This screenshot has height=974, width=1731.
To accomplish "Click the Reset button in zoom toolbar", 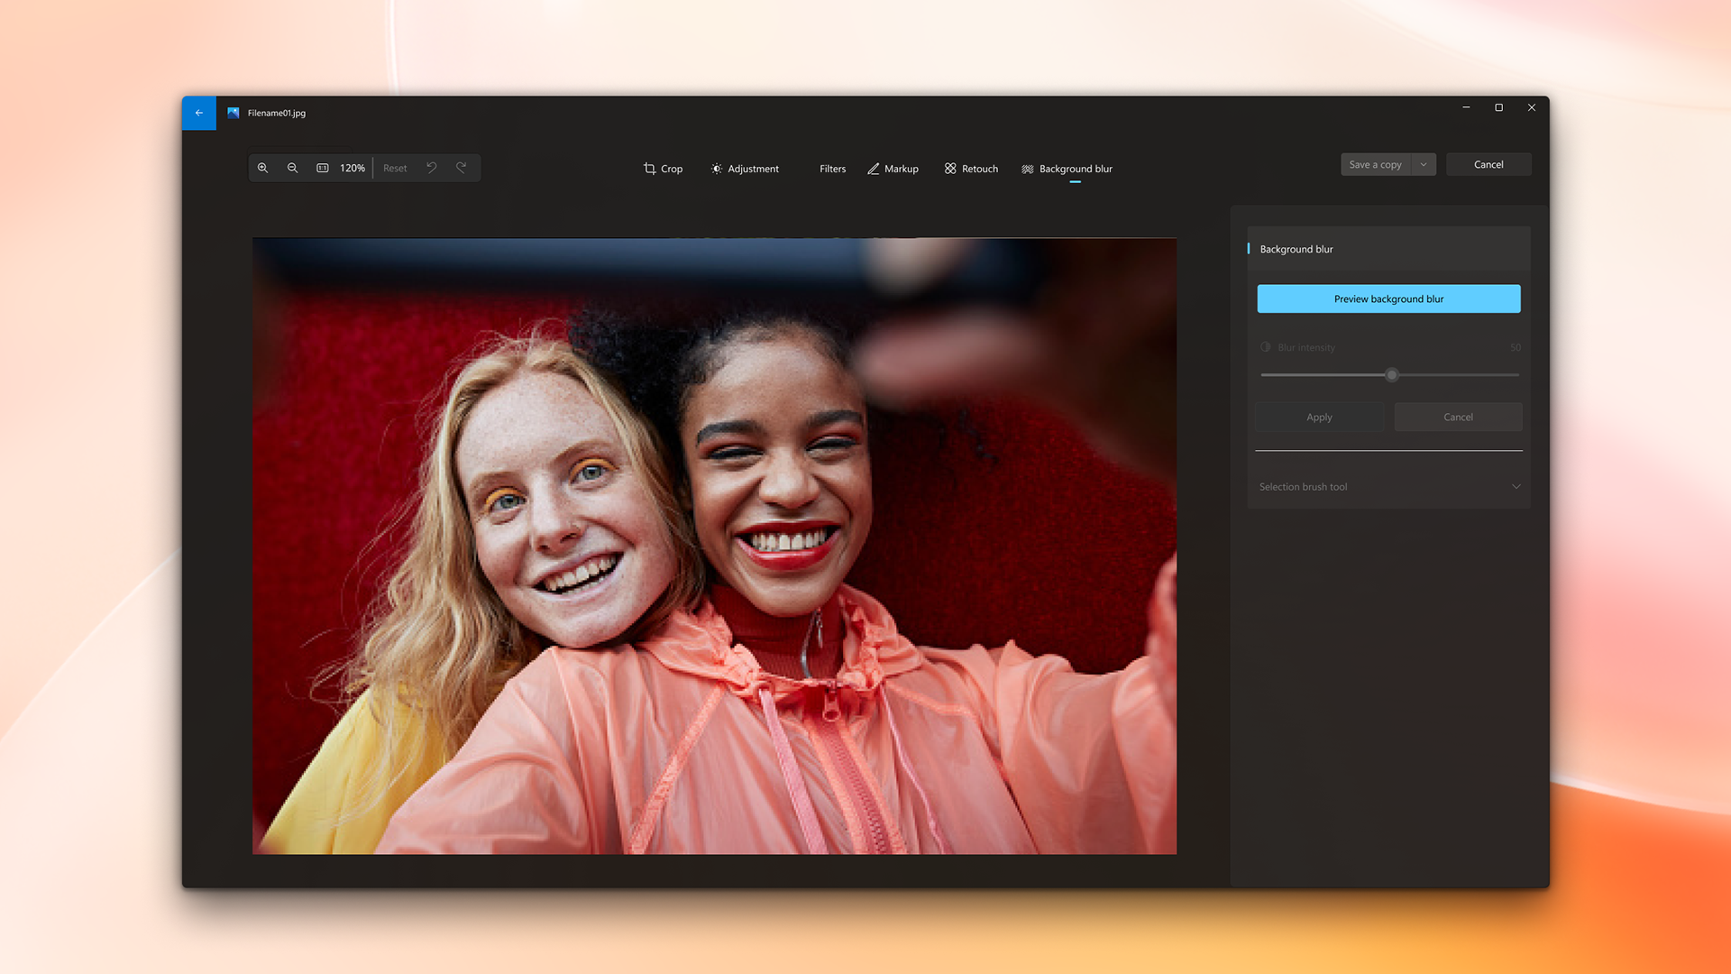I will pos(395,168).
